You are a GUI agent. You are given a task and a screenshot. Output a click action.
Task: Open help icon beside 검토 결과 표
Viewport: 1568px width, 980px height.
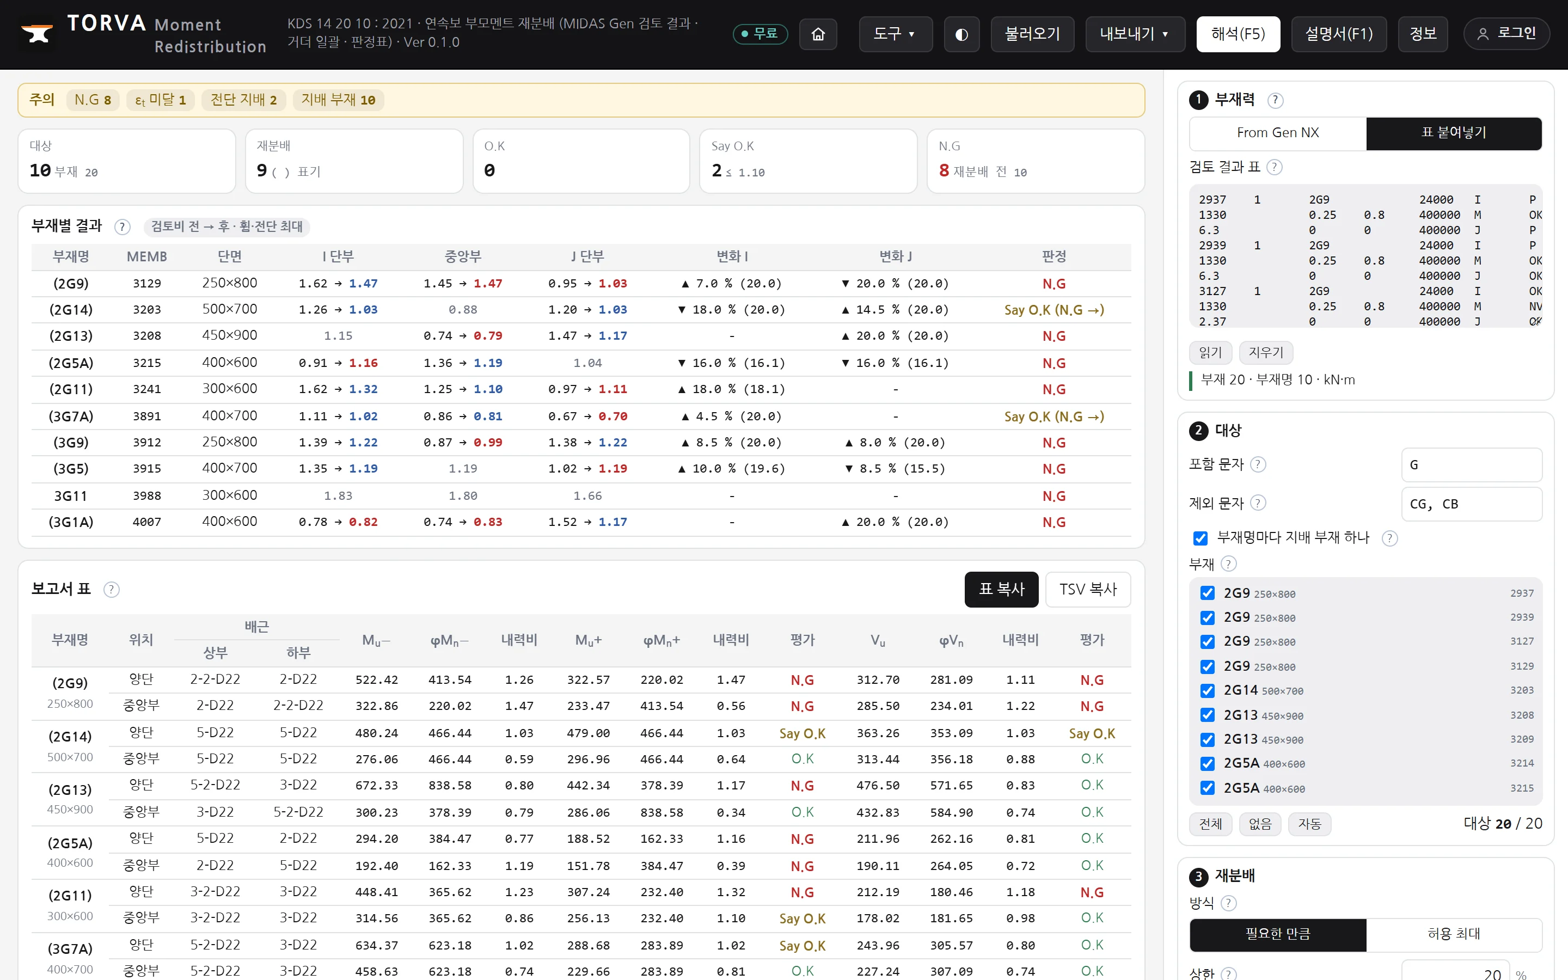1274,167
